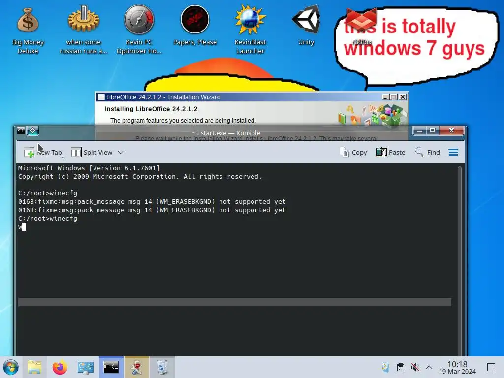Launch Firefox from the taskbar
Image resolution: width=504 pixels, height=378 pixels.
click(60, 367)
